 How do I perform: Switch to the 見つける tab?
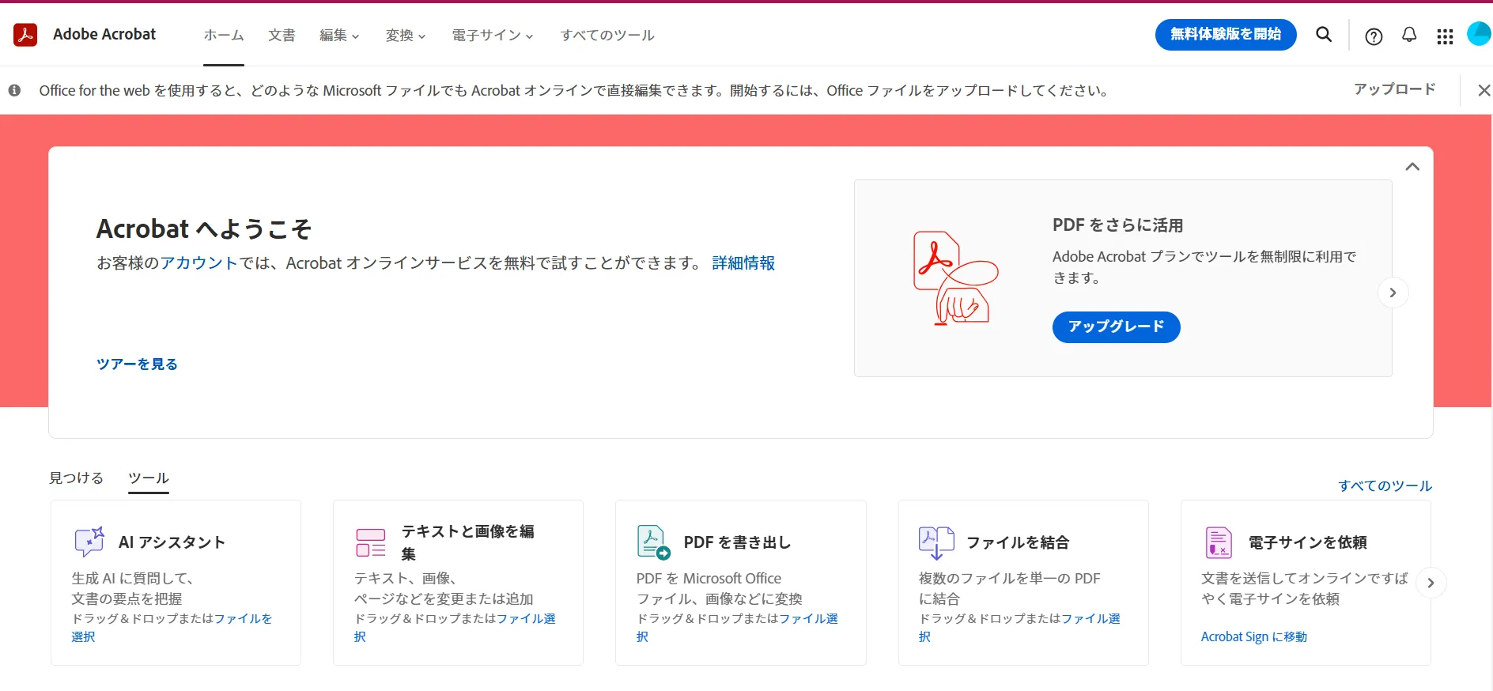click(x=77, y=478)
